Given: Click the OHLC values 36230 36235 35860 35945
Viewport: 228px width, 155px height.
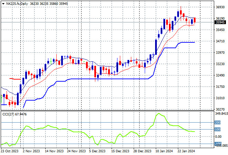Looking at the screenshot, I should (x=49, y=4).
